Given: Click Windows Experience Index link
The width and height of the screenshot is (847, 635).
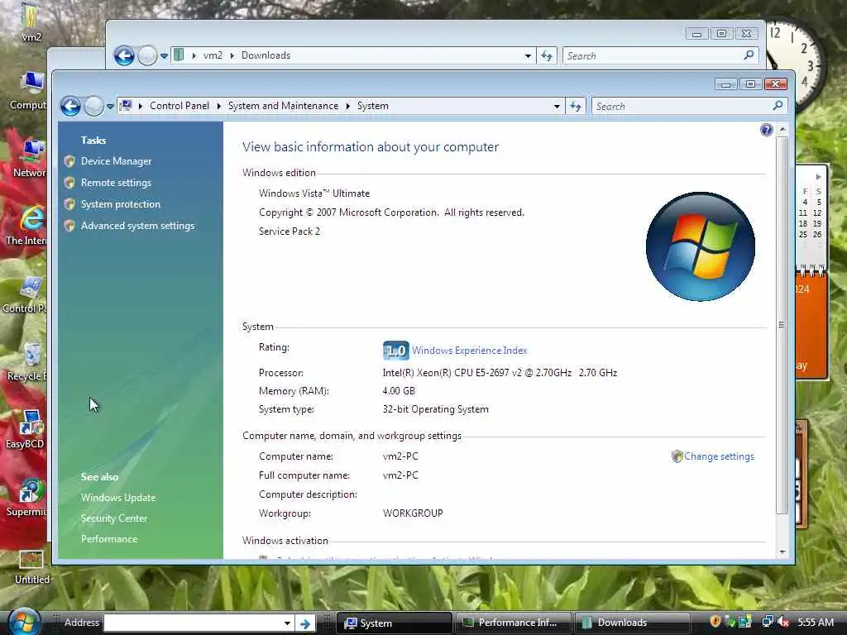Looking at the screenshot, I should pos(470,351).
